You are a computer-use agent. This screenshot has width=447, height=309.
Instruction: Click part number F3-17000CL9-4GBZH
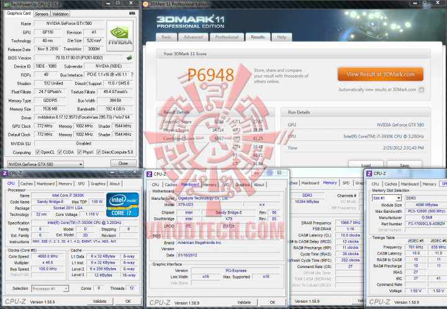coord(426,224)
